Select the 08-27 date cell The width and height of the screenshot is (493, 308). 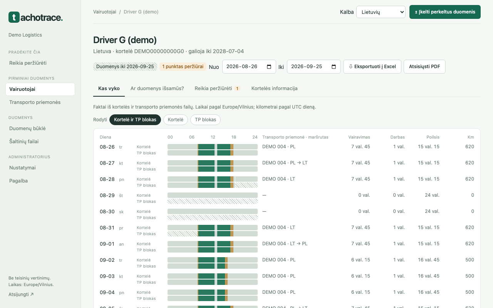tap(107, 163)
